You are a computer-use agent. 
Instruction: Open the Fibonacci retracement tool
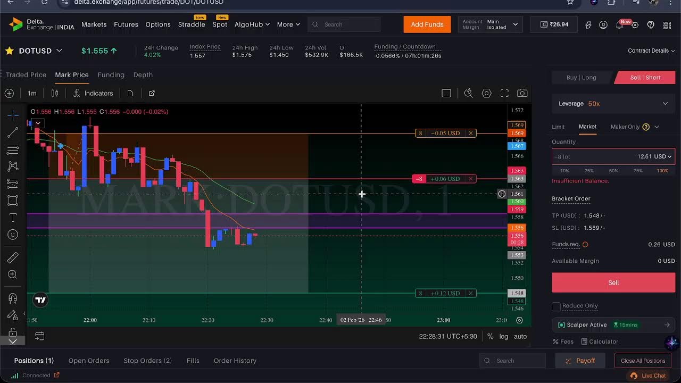(13, 149)
